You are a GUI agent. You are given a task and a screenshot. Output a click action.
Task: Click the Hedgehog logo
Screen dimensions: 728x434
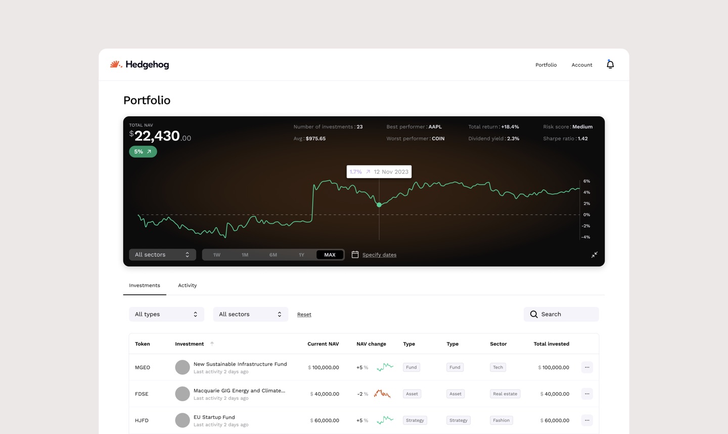[x=140, y=65]
